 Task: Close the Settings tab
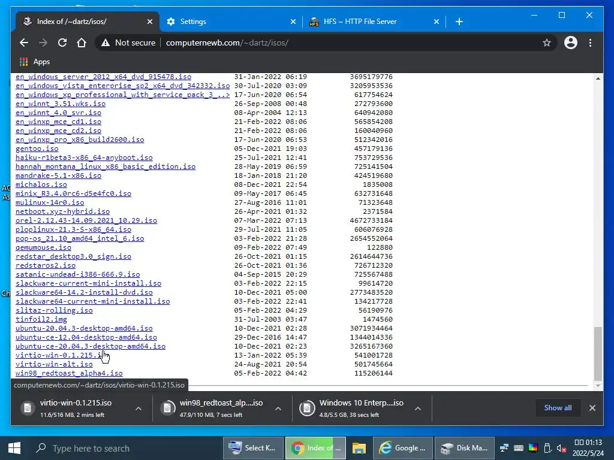[x=293, y=22]
